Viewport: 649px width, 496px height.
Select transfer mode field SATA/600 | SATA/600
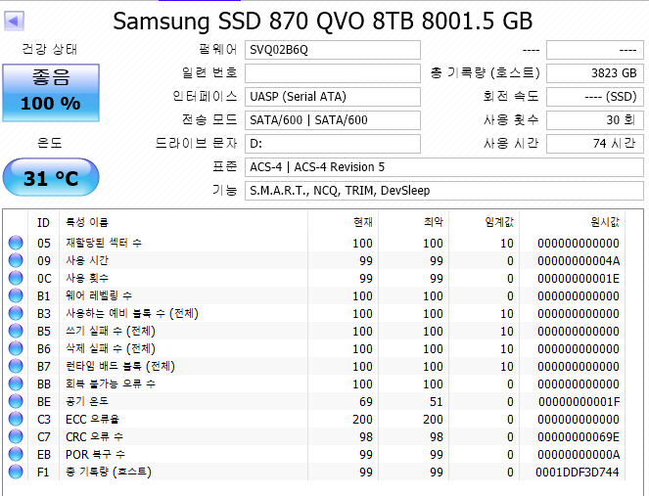coord(333,120)
